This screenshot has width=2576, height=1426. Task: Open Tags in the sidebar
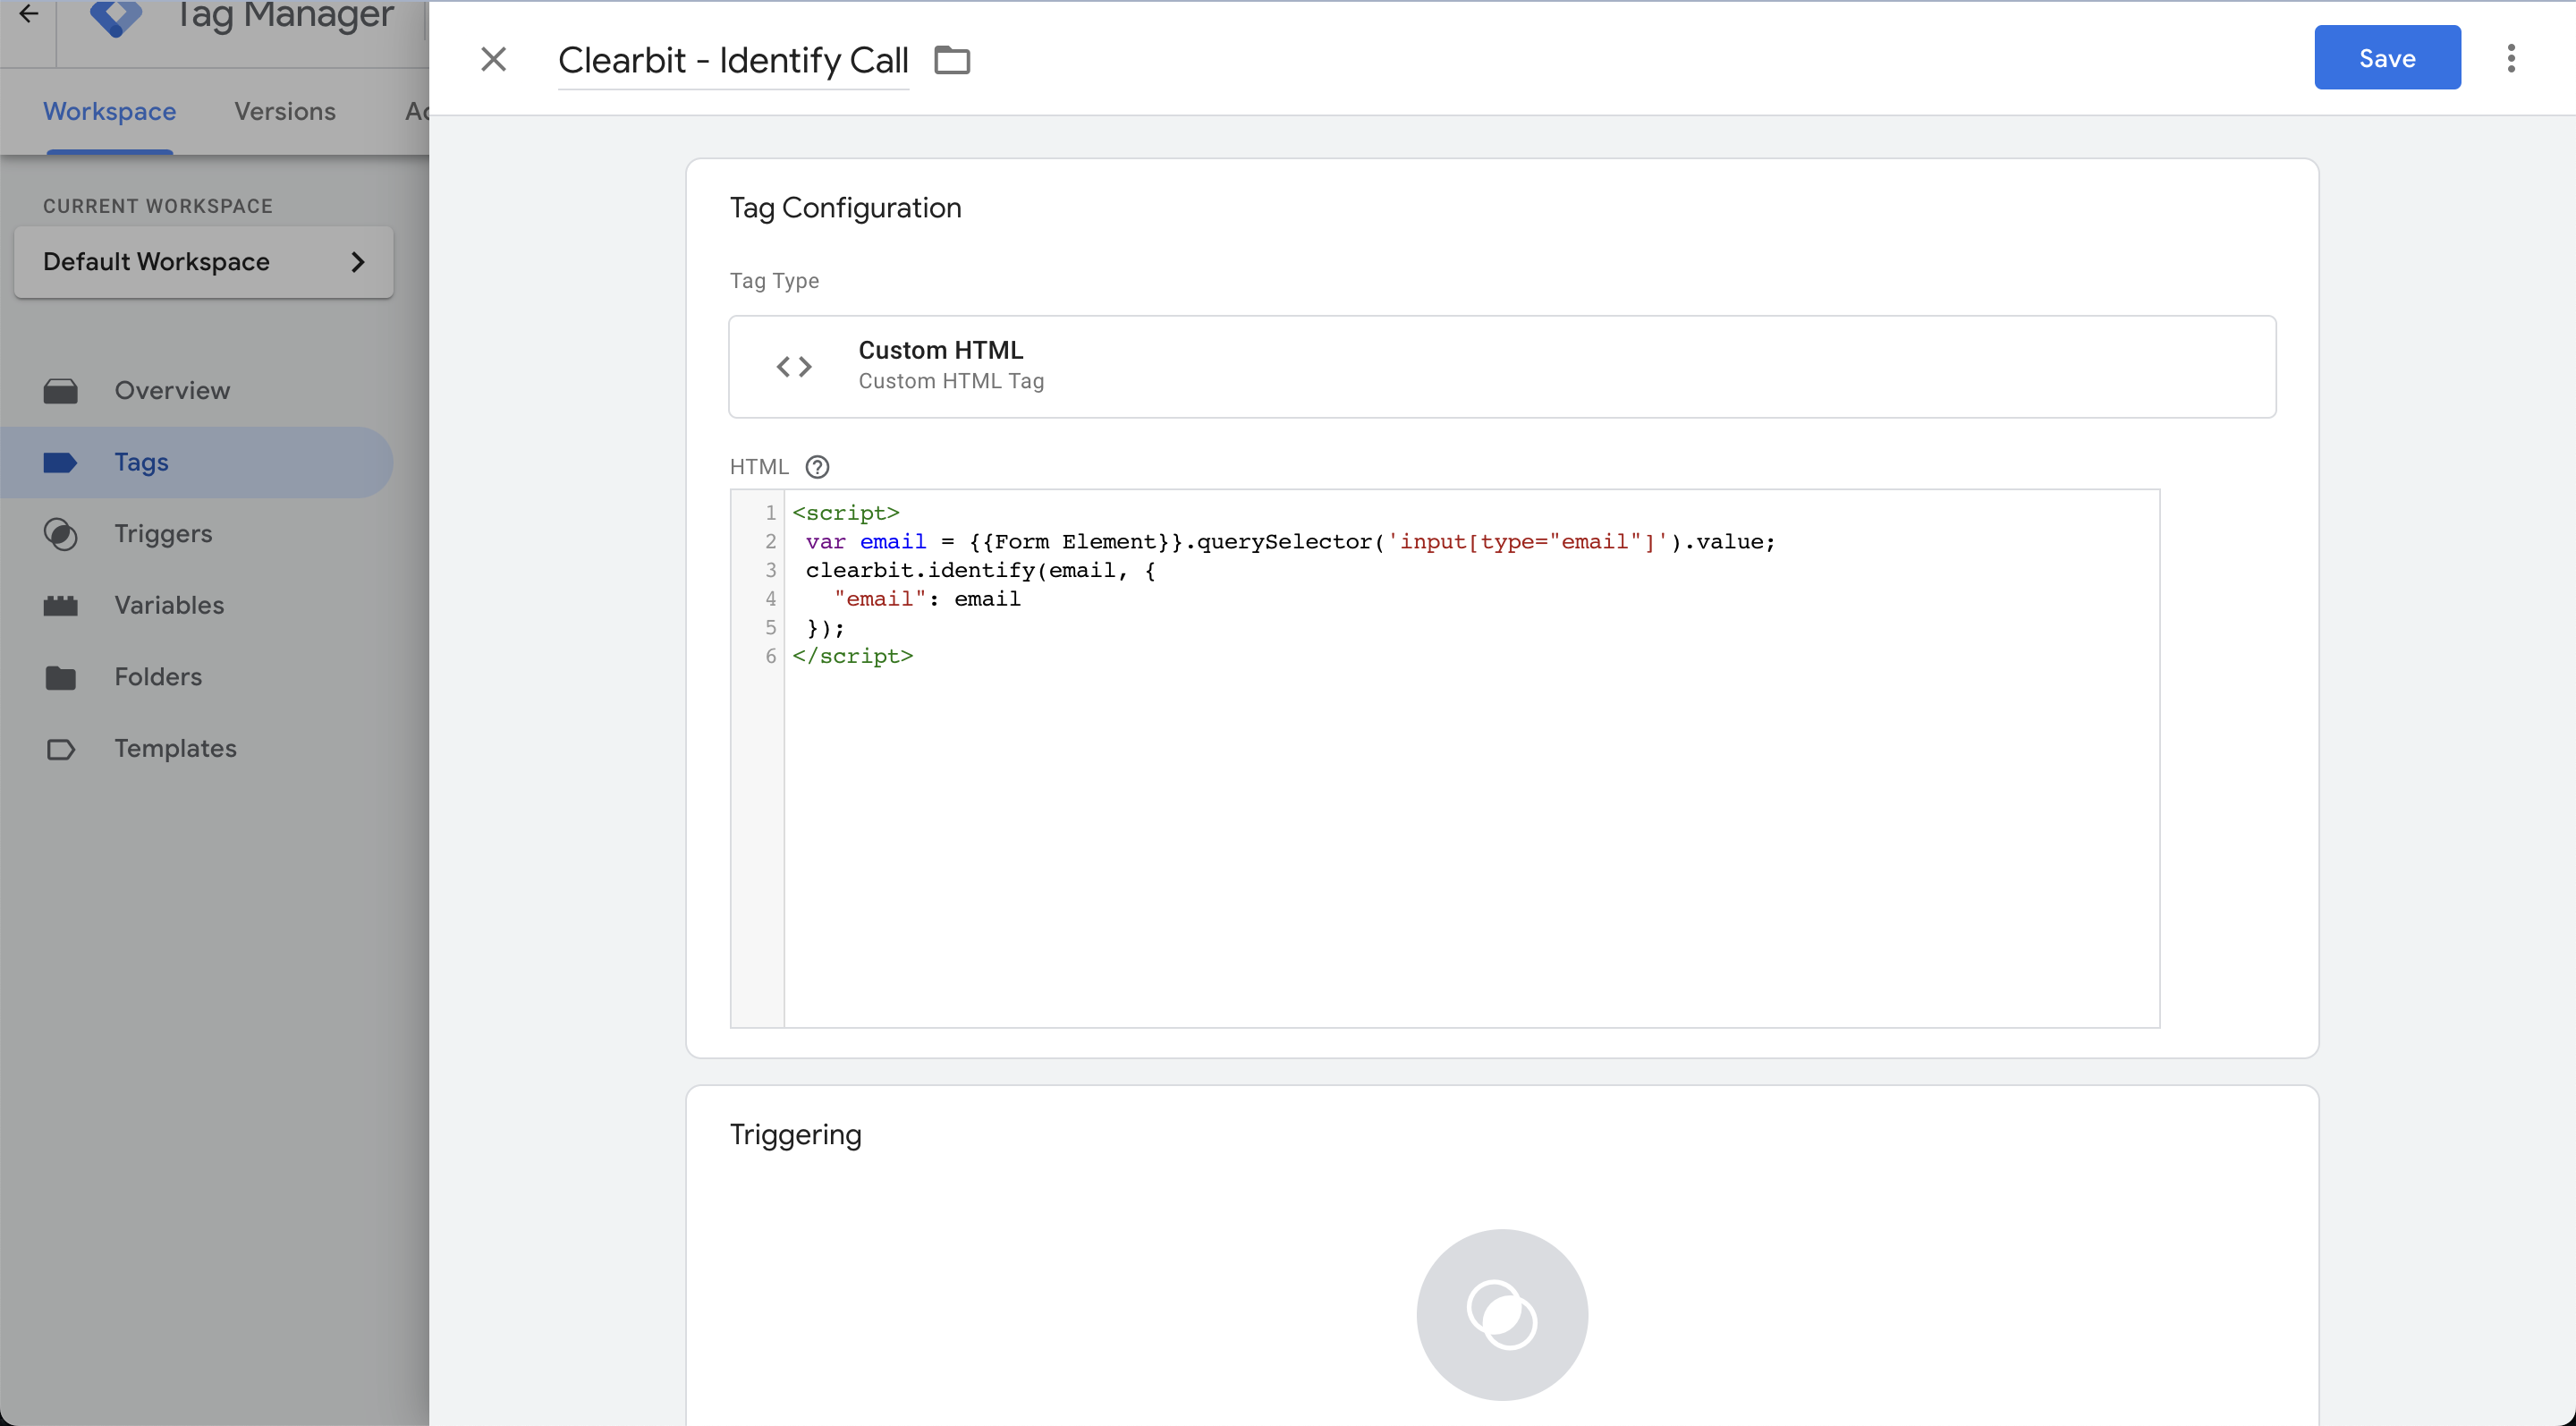pyautogui.click(x=197, y=462)
